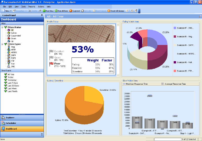Click the Example #6 - Port legend swatch

(x=175, y=62)
